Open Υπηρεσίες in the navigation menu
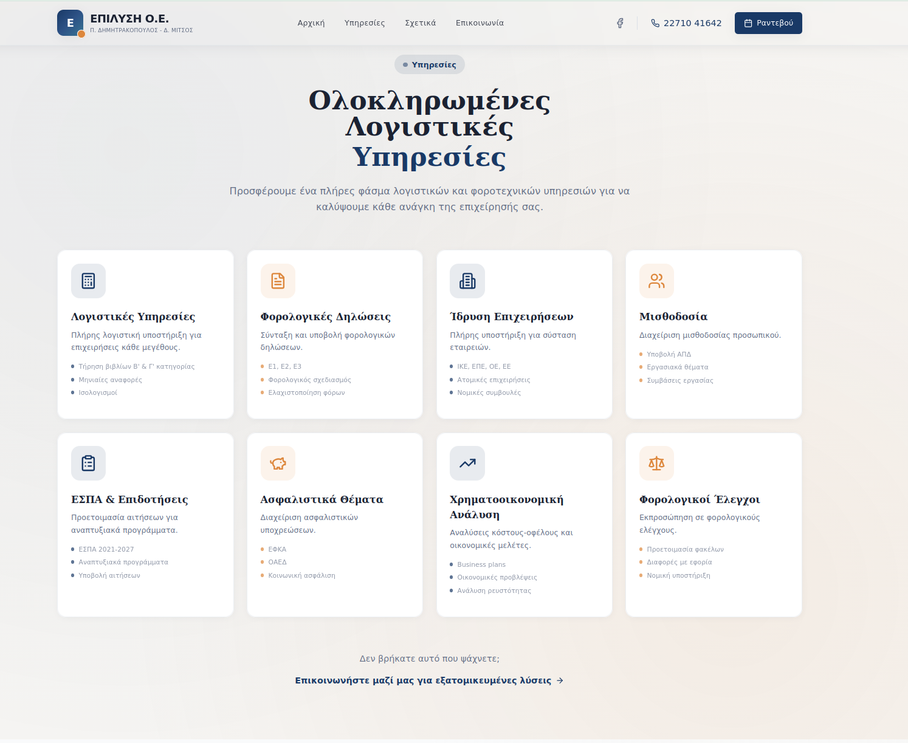This screenshot has width=908, height=743. (365, 23)
